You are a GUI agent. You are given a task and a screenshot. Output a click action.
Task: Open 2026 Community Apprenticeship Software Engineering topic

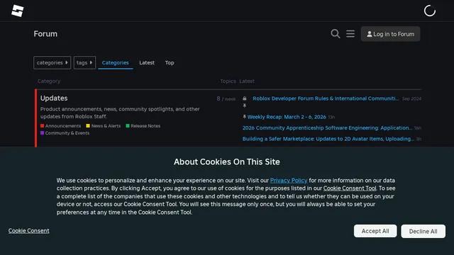(x=327, y=127)
